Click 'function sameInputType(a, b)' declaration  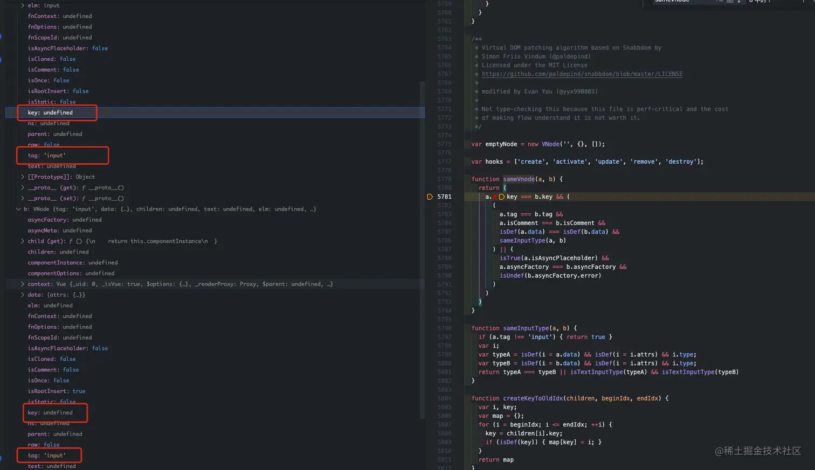pyautogui.click(x=524, y=328)
